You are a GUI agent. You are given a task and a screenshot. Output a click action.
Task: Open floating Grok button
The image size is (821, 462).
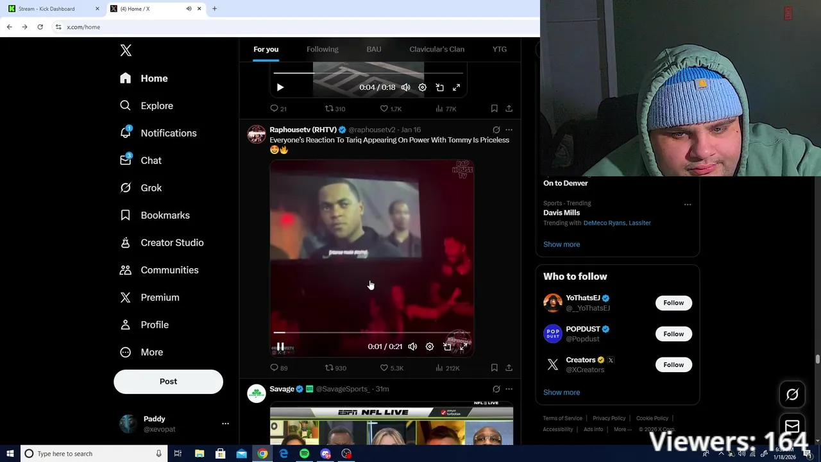[x=792, y=395]
